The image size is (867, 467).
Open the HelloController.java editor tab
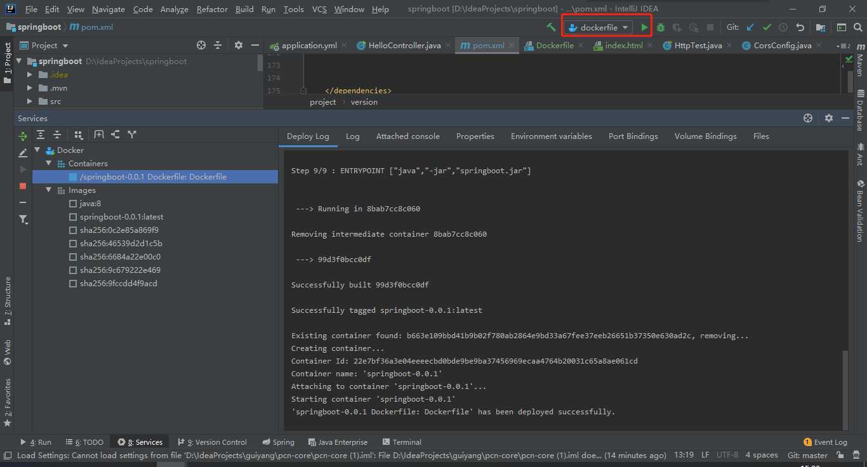pyautogui.click(x=404, y=46)
